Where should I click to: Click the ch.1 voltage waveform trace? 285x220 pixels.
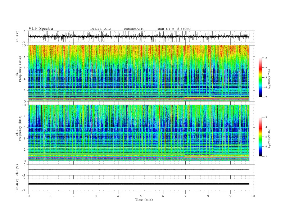coord(139,36)
